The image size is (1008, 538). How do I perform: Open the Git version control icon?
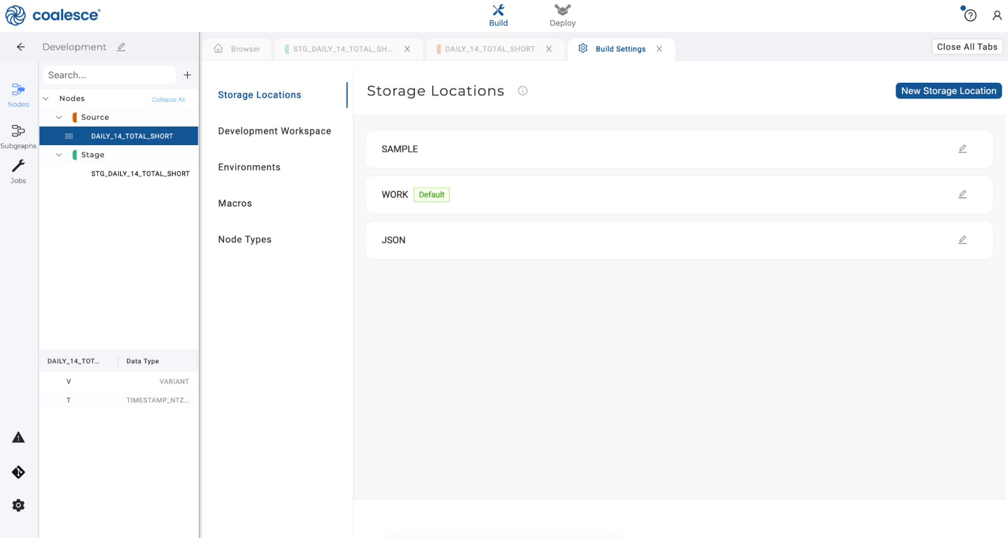(x=18, y=472)
